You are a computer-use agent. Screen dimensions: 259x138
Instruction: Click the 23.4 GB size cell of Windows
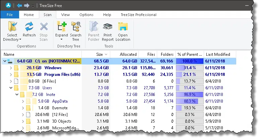(x=101, y=68)
